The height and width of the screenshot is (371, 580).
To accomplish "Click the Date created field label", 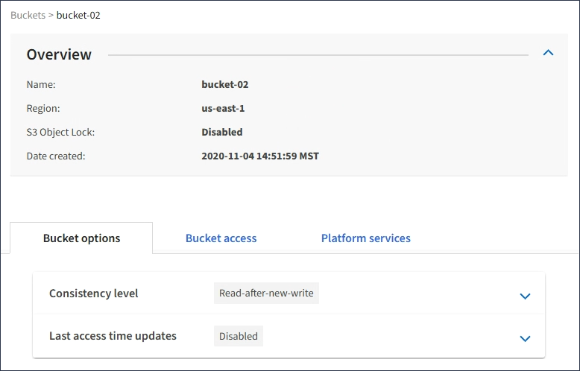I will (56, 156).
